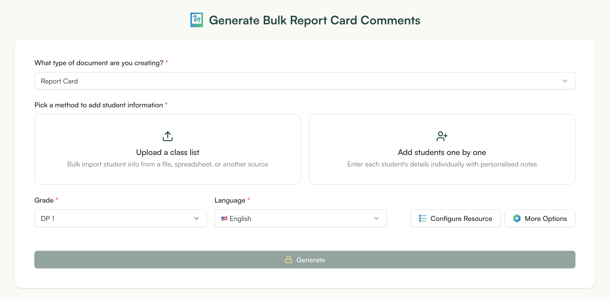The width and height of the screenshot is (610, 300).
Task: Click the green gear icon next to More Options
Action: [x=517, y=218]
